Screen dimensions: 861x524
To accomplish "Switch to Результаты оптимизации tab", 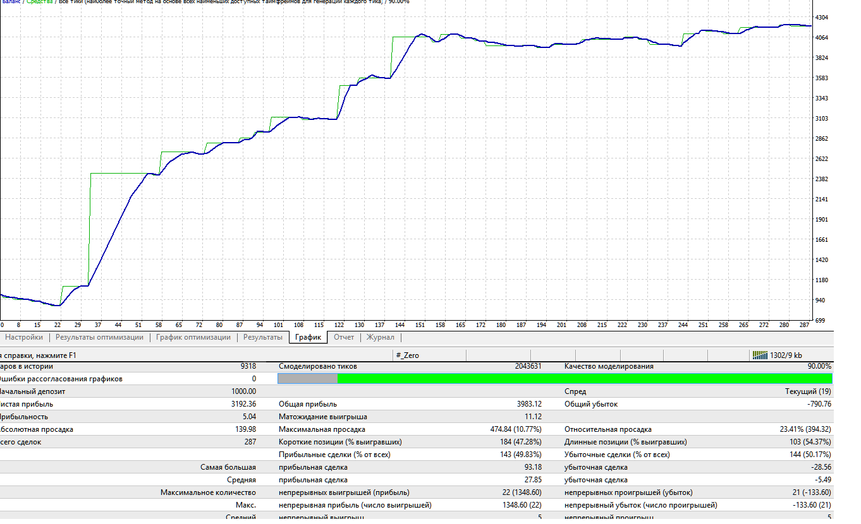I will [x=99, y=337].
